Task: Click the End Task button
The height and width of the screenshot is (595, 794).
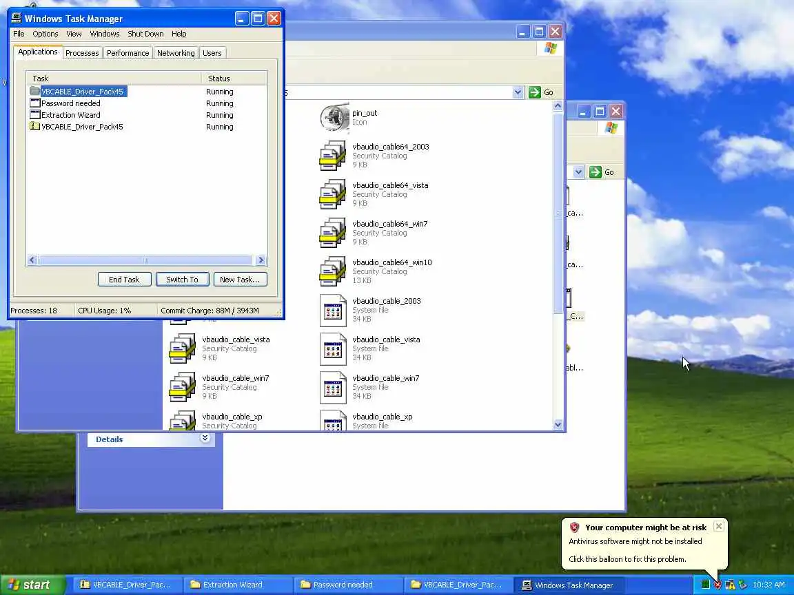Action: [x=124, y=280]
